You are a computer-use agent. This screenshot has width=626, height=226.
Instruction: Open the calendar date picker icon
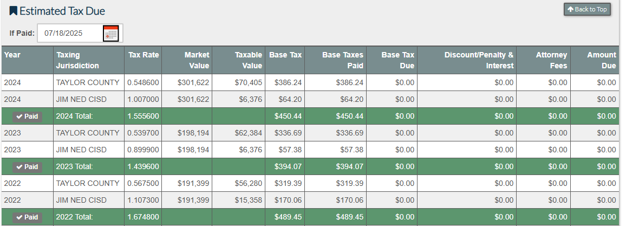110,33
